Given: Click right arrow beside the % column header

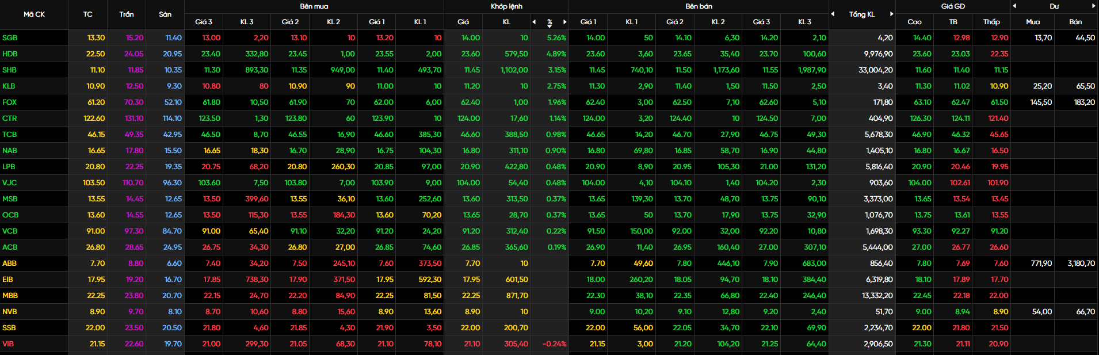Looking at the screenshot, I should tap(565, 22).
